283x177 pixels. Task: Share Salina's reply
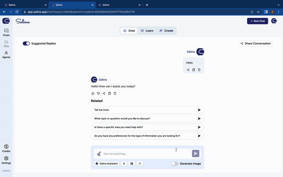(104, 93)
